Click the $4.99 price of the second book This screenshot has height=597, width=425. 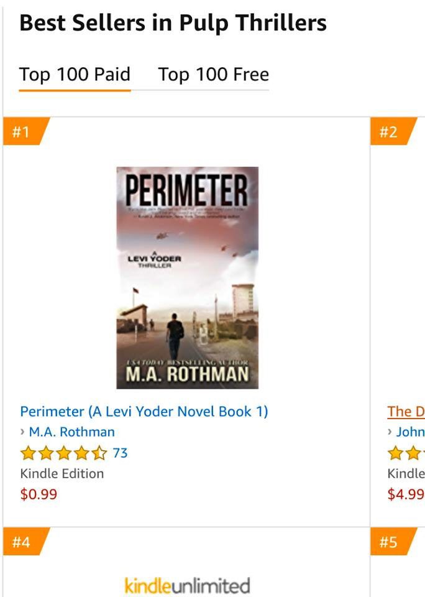[x=406, y=495]
